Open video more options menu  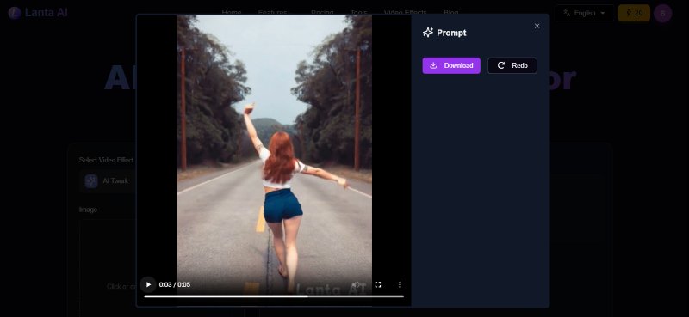click(400, 284)
